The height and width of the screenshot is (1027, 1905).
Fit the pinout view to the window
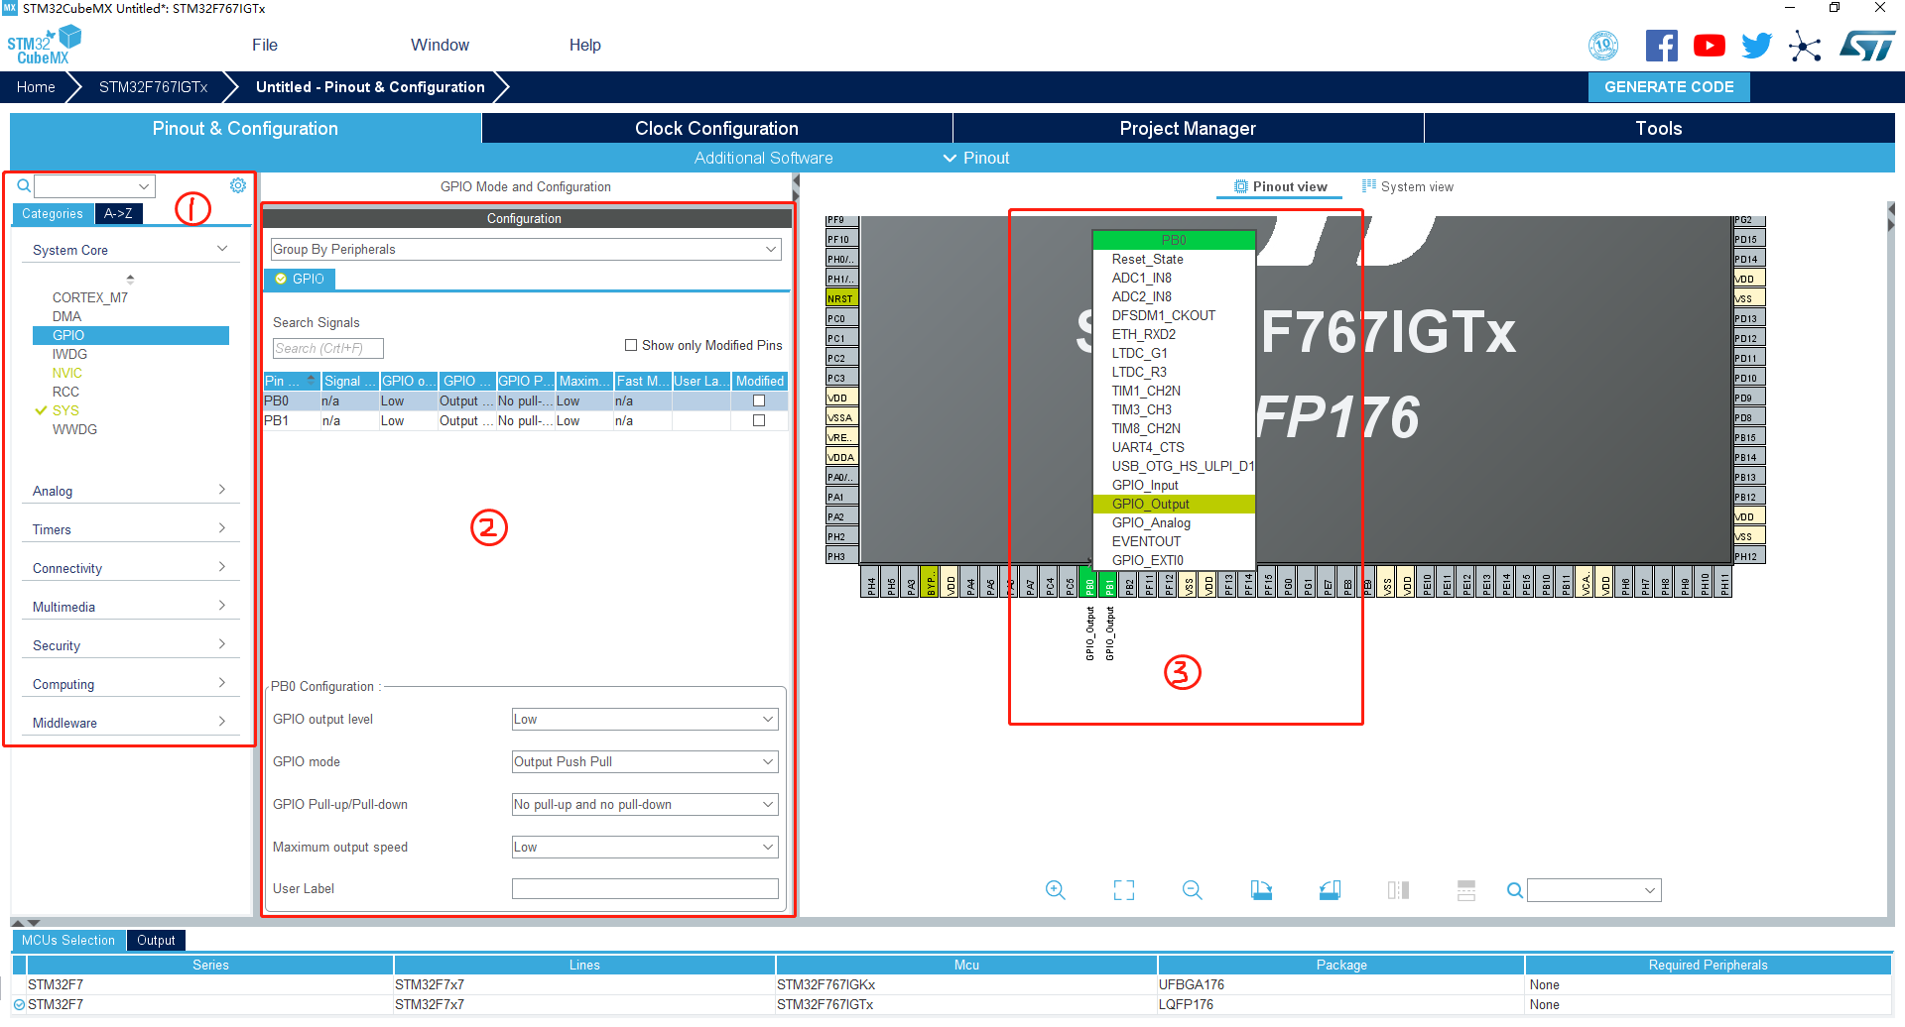point(1123,890)
